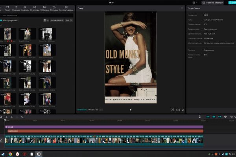The image size is (236, 157).
Task: Toggle the timeline main track magnet
Action: coord(208,117)
